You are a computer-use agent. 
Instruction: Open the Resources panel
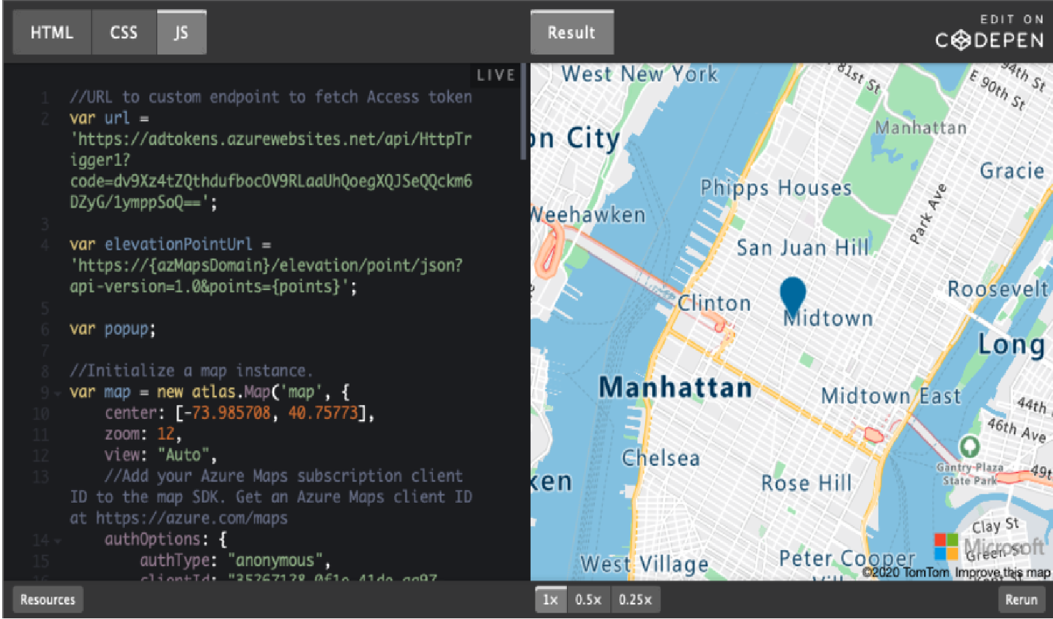pos(47,599)
